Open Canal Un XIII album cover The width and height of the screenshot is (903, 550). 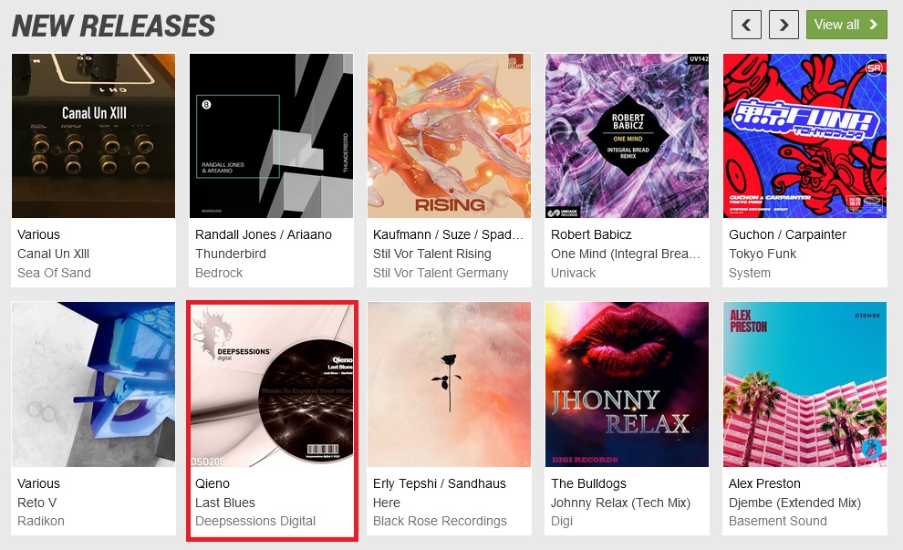pos(93,136)
